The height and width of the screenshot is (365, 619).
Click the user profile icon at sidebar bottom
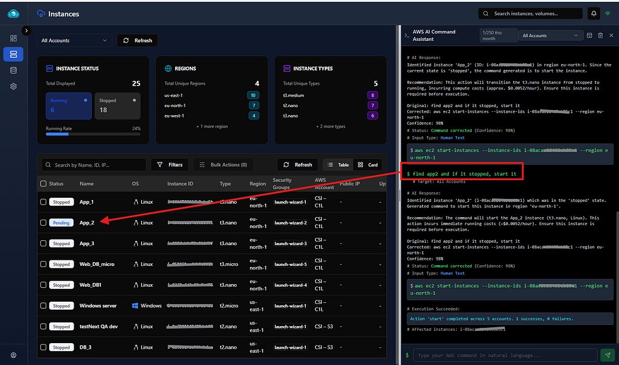(x=13, y=355)
